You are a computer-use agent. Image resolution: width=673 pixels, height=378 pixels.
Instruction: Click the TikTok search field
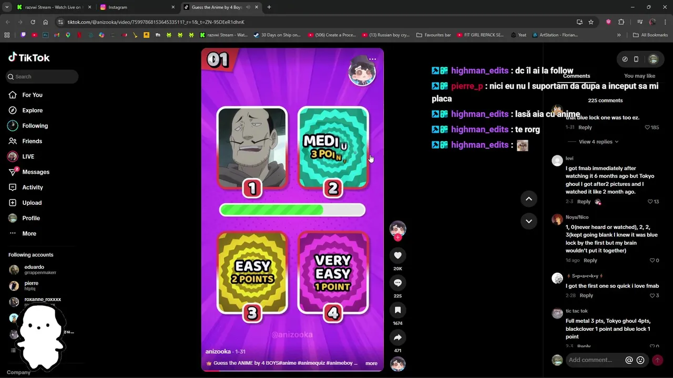(x=42, y=77)
